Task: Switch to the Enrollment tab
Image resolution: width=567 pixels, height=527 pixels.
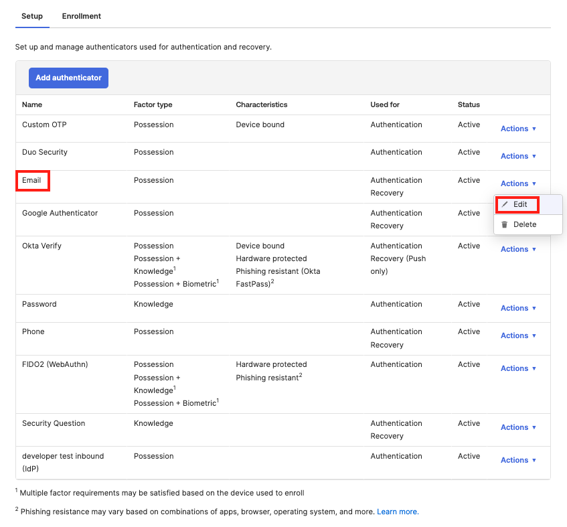Action: (x=81, y=15)
